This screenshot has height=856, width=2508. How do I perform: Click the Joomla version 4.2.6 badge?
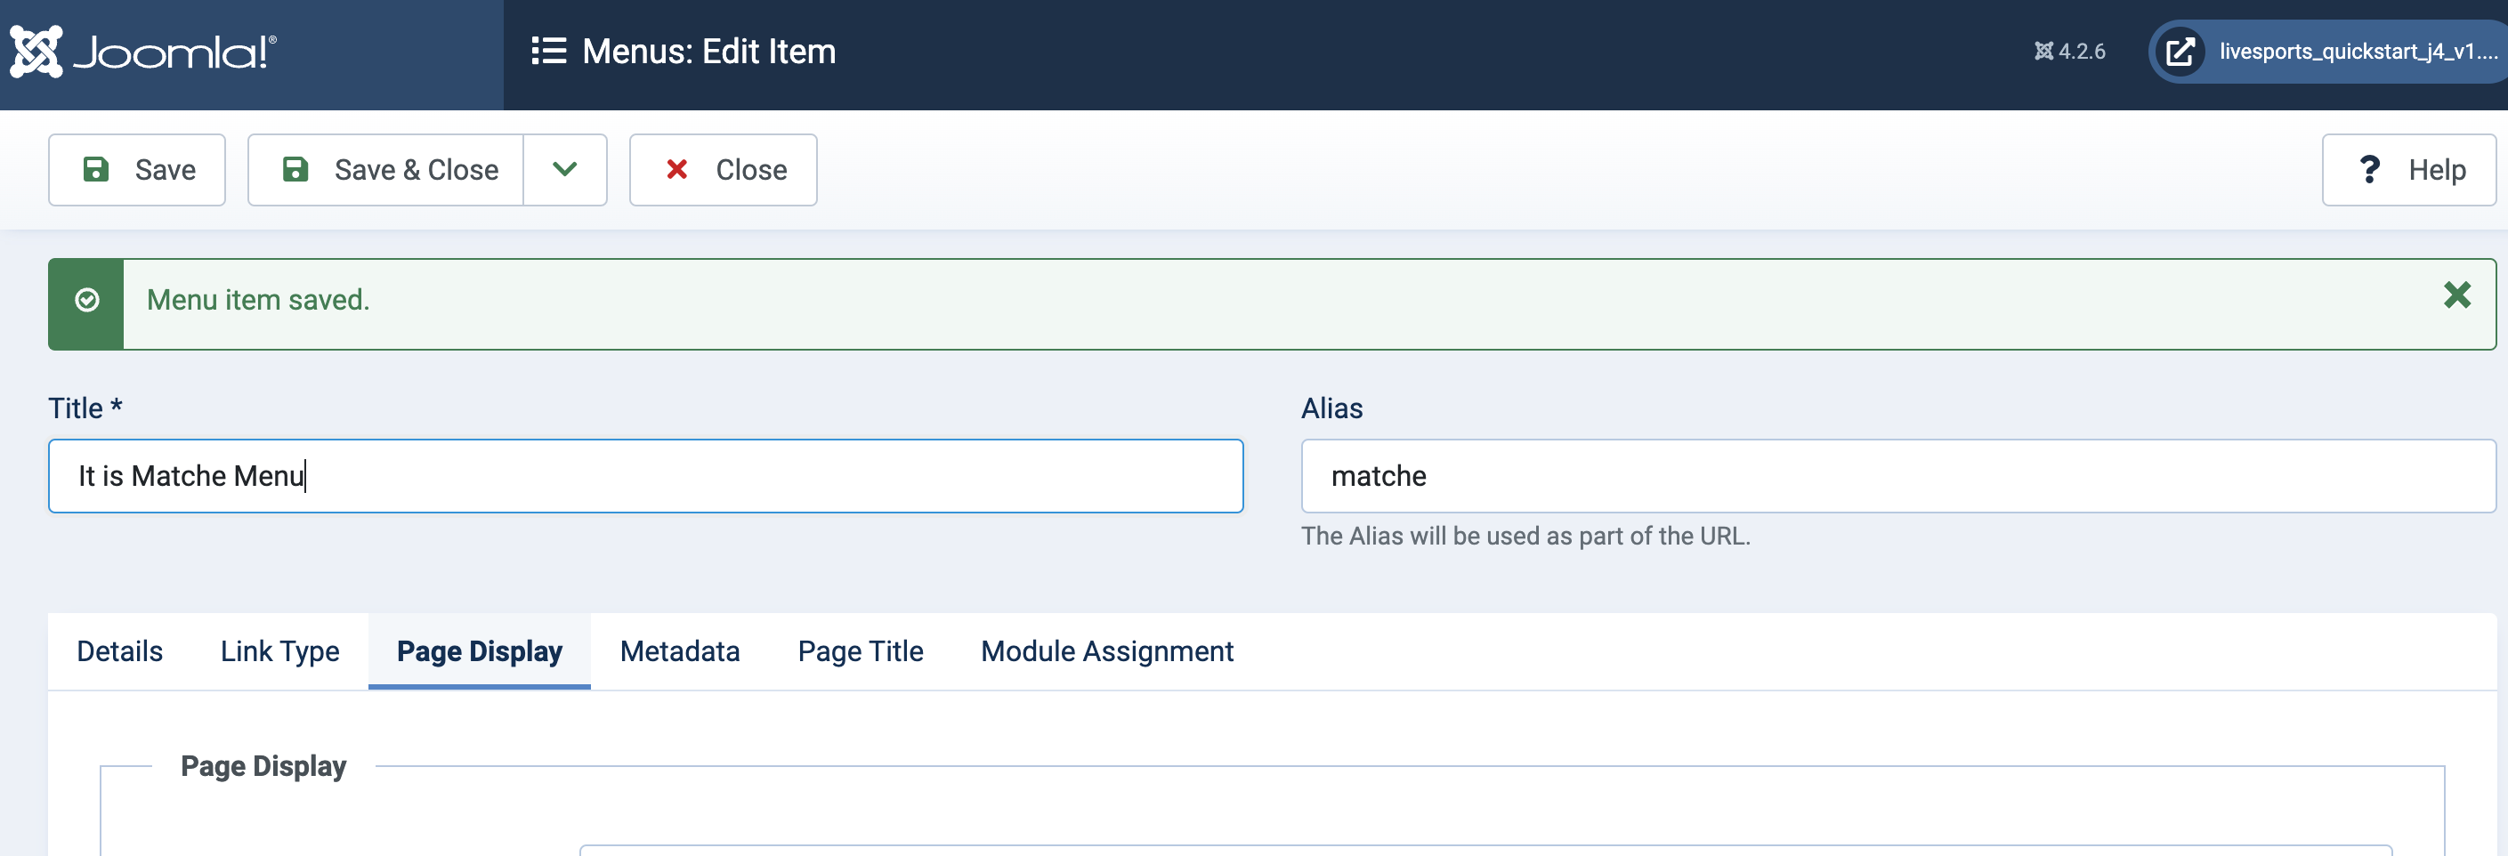(x=2070, y=52)
